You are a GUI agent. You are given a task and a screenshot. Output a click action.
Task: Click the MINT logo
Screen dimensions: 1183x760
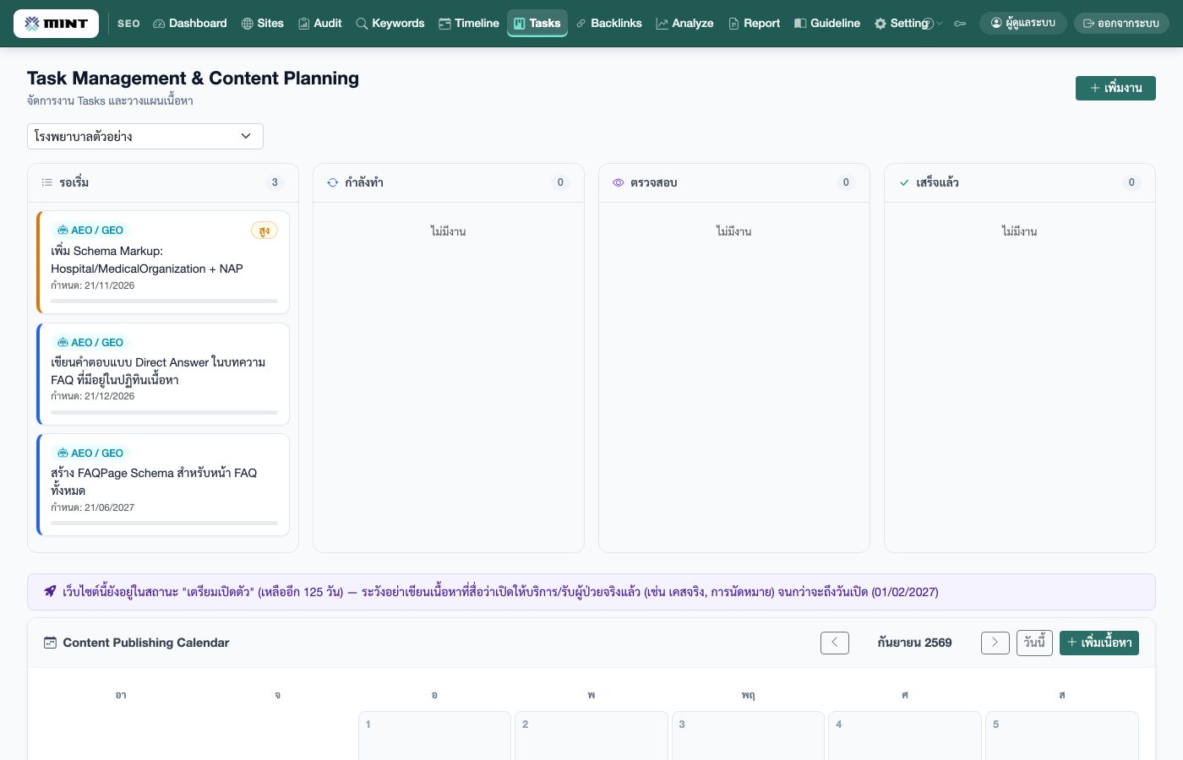click(56, 24)
